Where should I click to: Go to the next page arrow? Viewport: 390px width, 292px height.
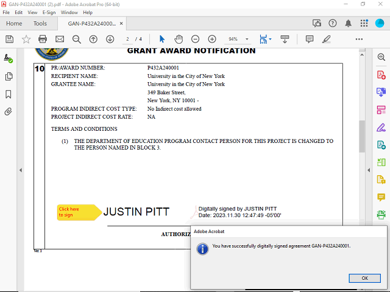(x=110, y=39)
